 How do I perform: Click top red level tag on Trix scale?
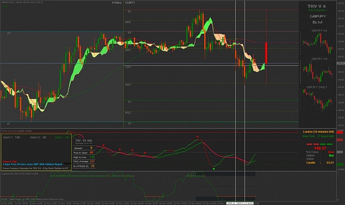pyautogui.click(x=340, y=132)
